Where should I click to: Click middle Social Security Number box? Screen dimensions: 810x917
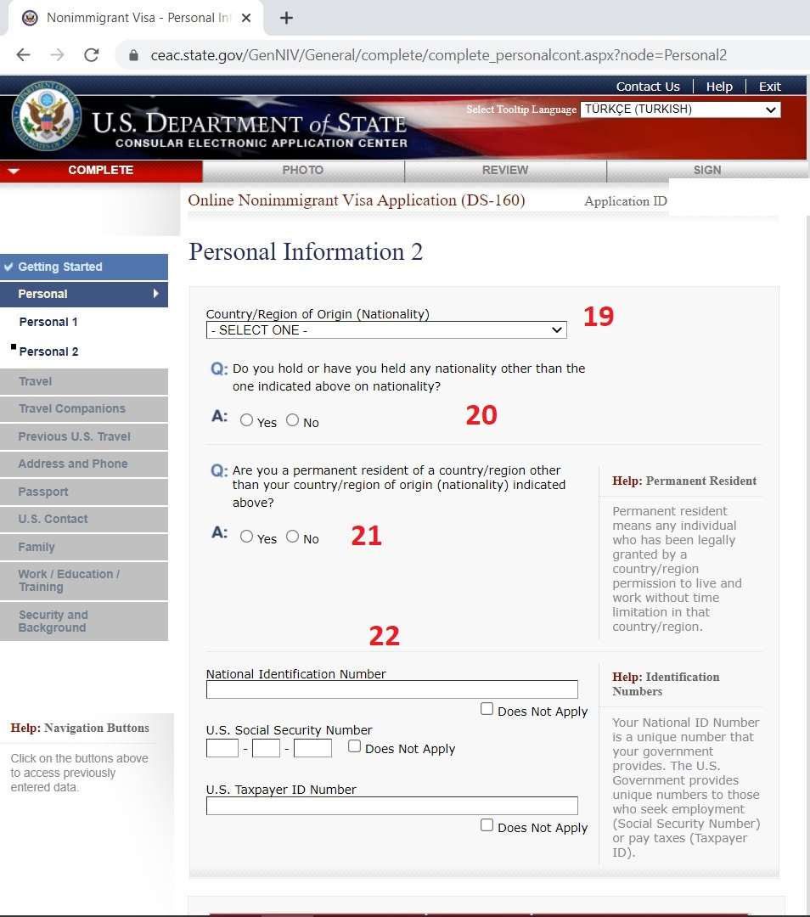point(266,748)
